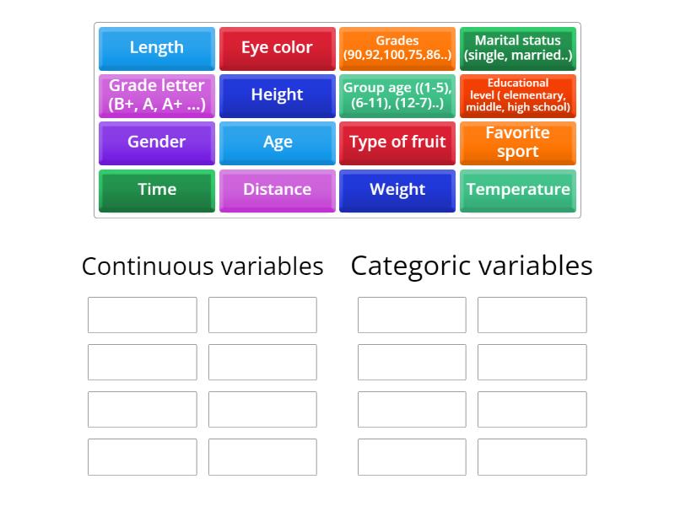The image size is (675, 506).
Task: Click the first empty slot under Continuous variables
Action: tap(141, 315)
